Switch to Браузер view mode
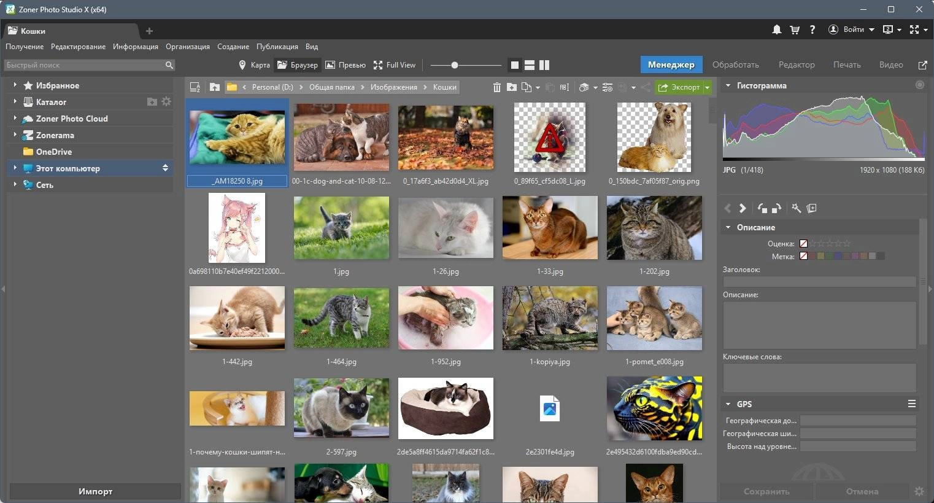 [297, 64]
